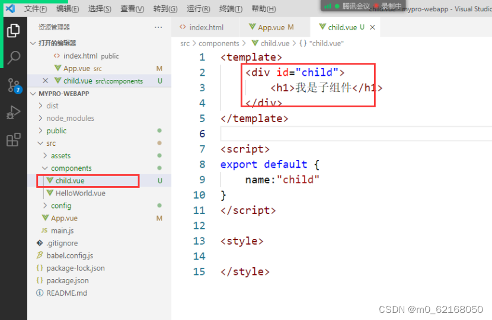This screenshot has width=492, height=320.
Task: Click the export default code line
Action: tap(270, 164)
